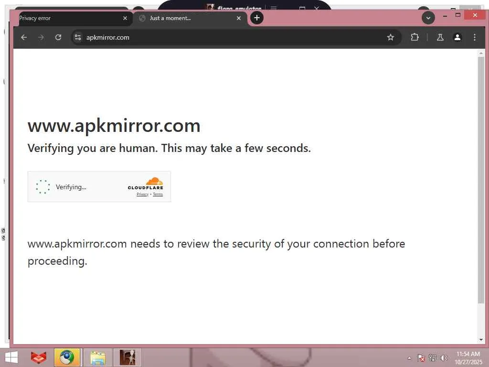This screenshot has width=489, height=367.
Task: Close the Chrome window
Action: [475, 15]
